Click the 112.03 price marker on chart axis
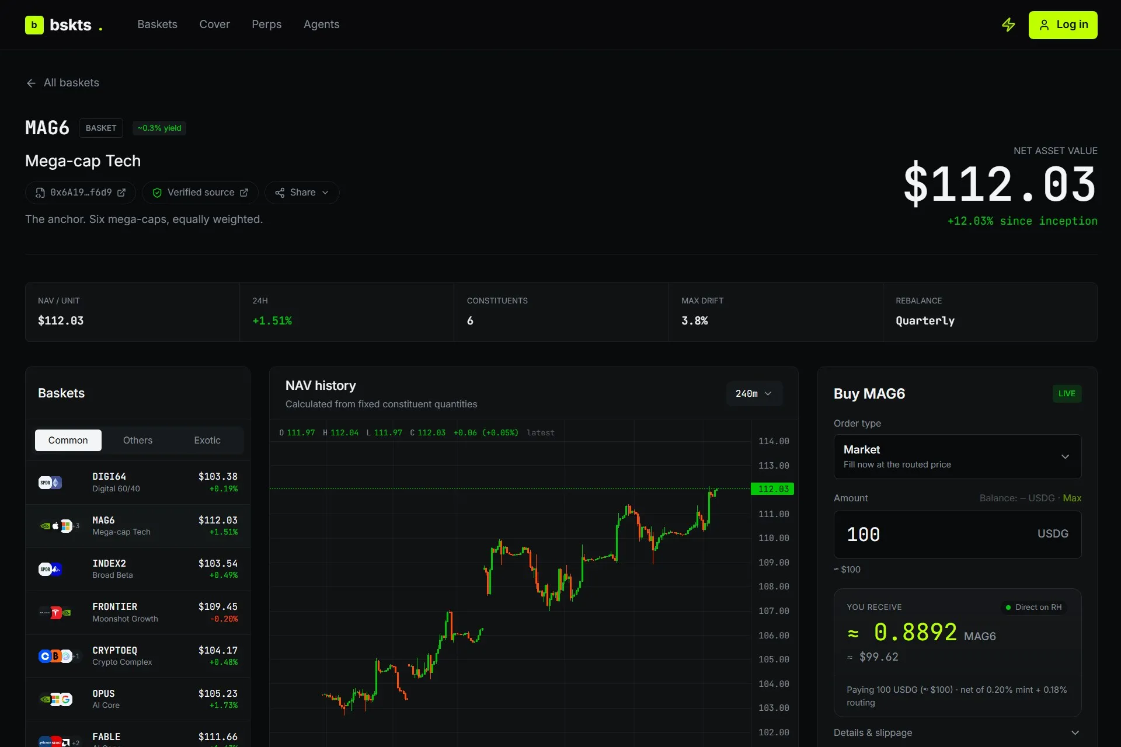The height and width of the screenshot is (747, 1121). pyautogui.click(x=772, y=489)
